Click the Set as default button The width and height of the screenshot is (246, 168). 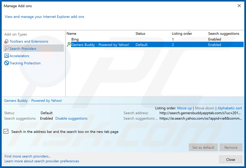(203, 148)
